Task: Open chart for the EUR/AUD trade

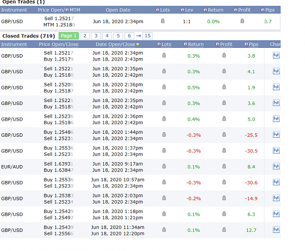Action: tap(276, 167)
